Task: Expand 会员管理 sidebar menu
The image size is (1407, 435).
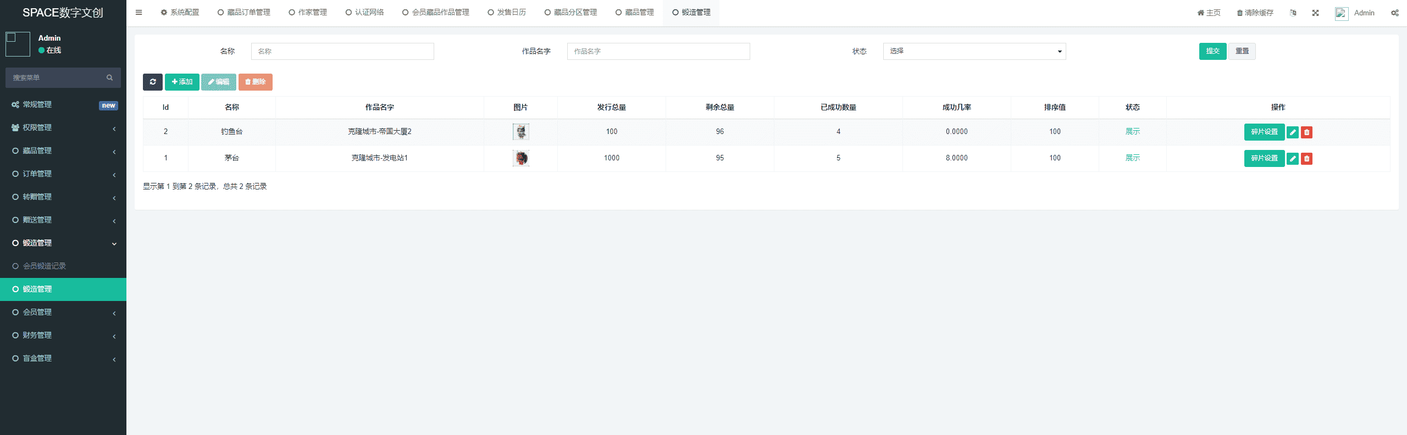Action: [x=63, y=312]
